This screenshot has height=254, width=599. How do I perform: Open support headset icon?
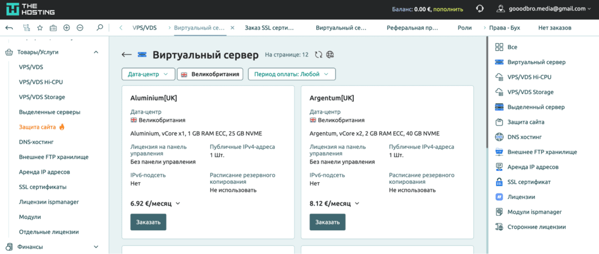click(480, 9)
